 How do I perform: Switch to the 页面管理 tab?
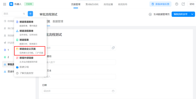[x=76, y=4]
